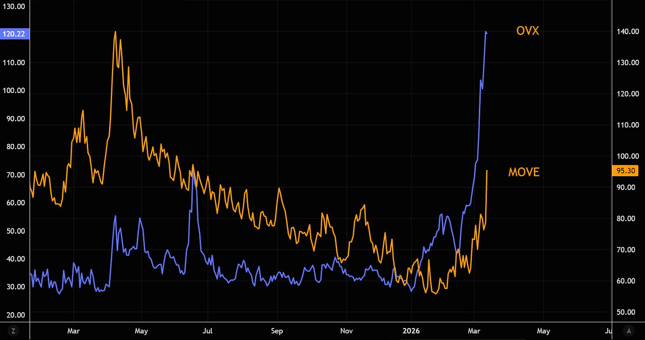
Task: Click 70.00 on the left price scale
Action: (15, 175)
